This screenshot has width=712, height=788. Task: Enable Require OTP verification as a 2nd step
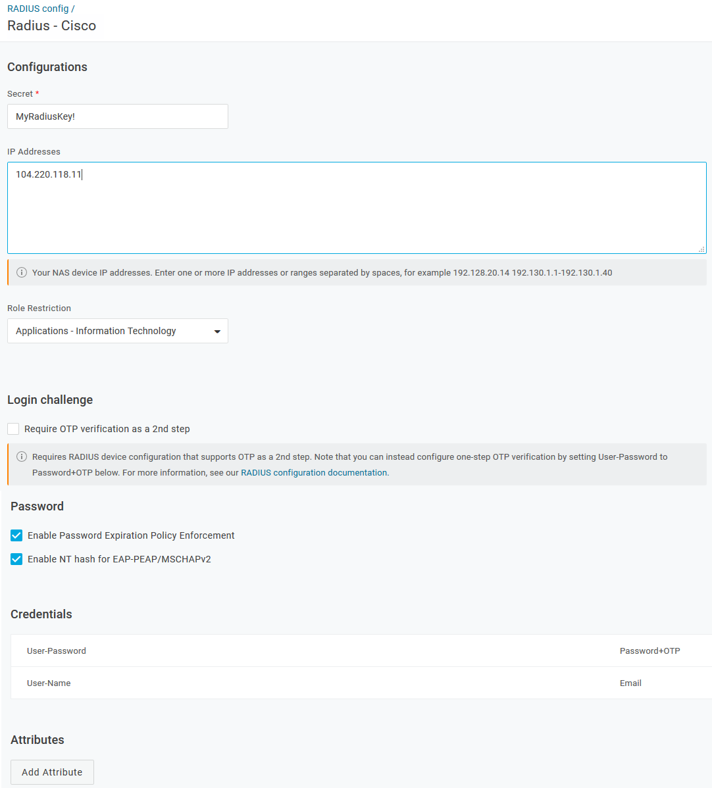[x=13, y=428]
